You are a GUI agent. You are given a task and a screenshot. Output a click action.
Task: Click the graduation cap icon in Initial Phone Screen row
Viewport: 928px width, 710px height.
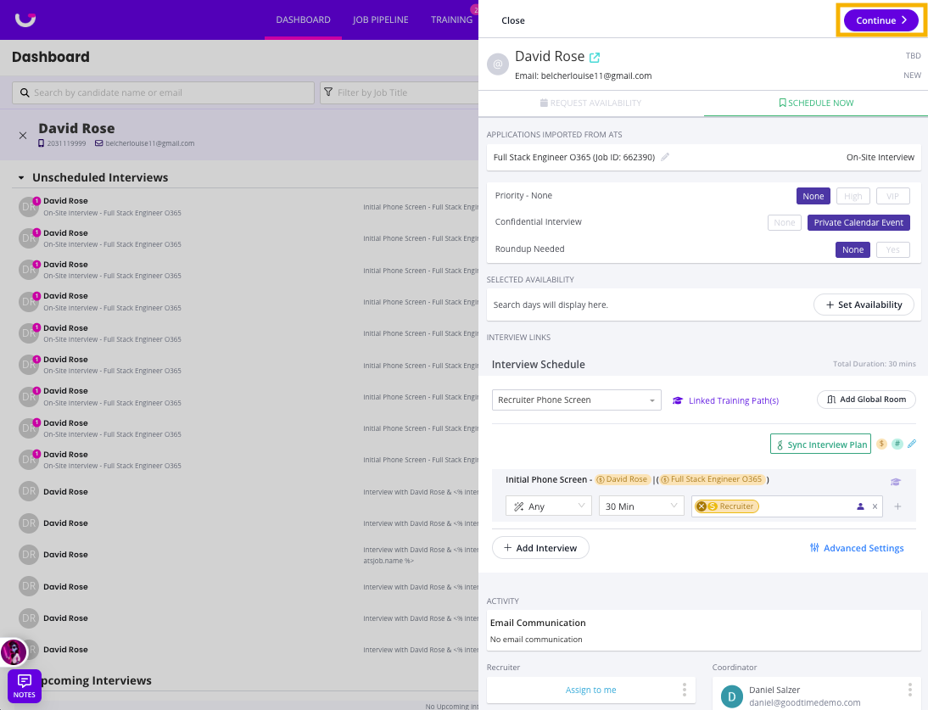[x=896, y=482]
